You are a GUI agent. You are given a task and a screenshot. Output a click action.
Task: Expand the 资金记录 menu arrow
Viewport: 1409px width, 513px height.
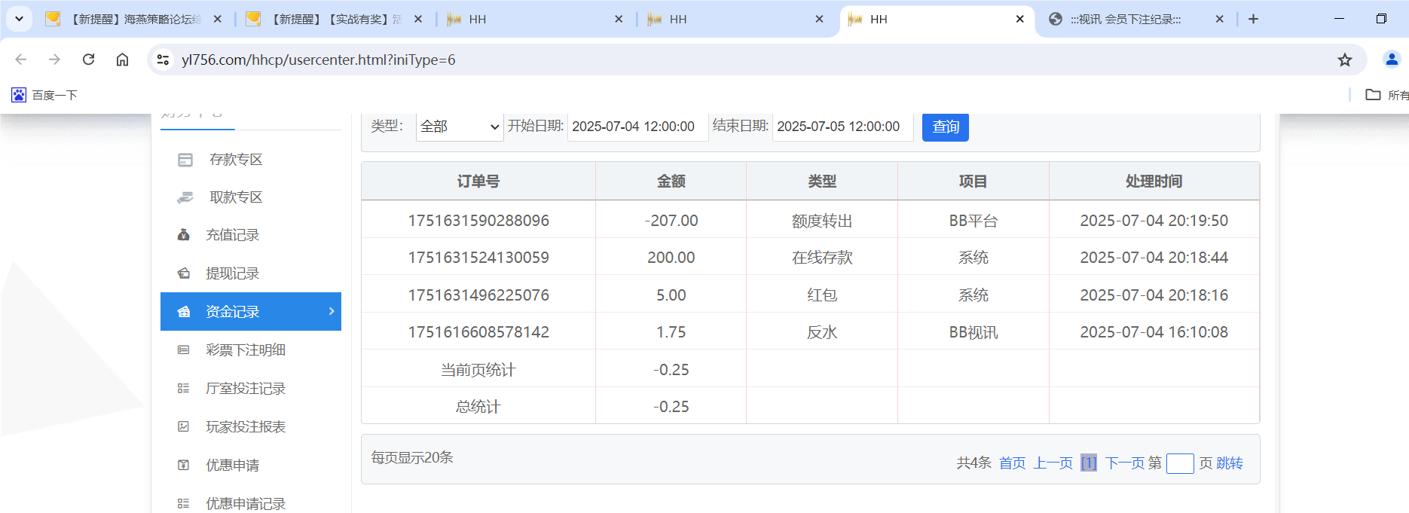coord(332,311)
